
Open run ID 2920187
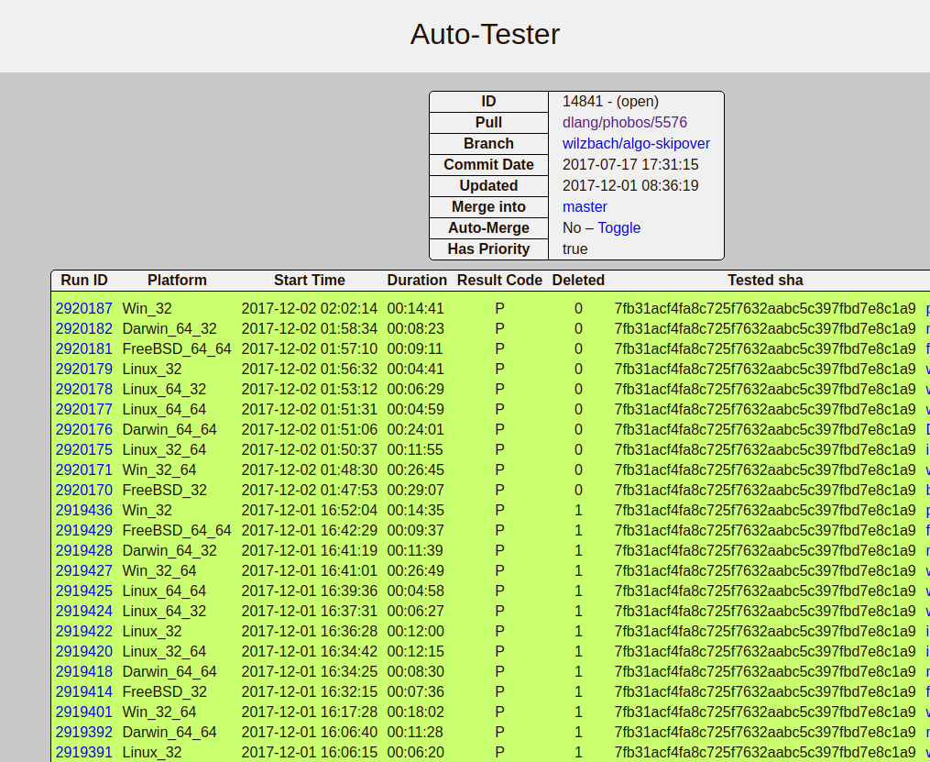[84, 309]
